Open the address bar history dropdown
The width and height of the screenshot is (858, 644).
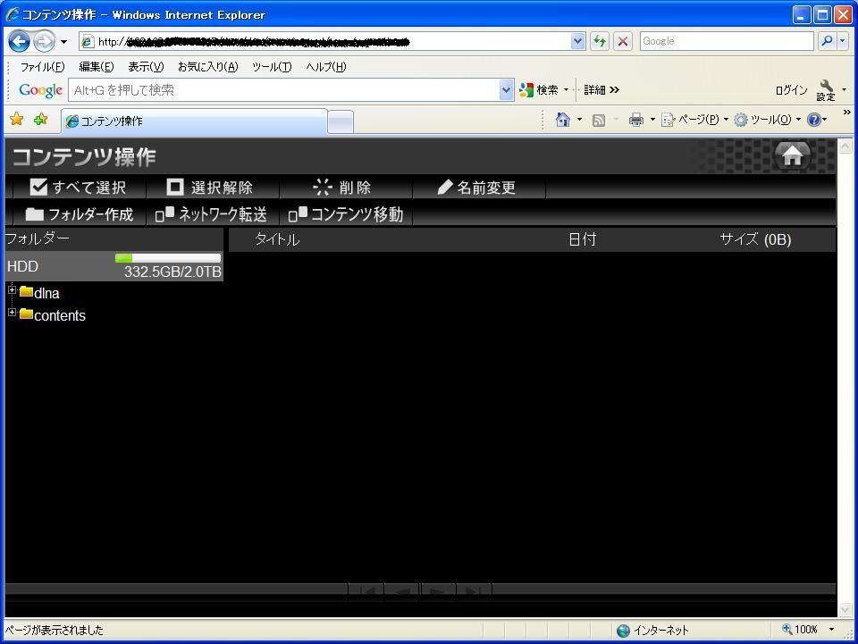(x=577, y=41)
